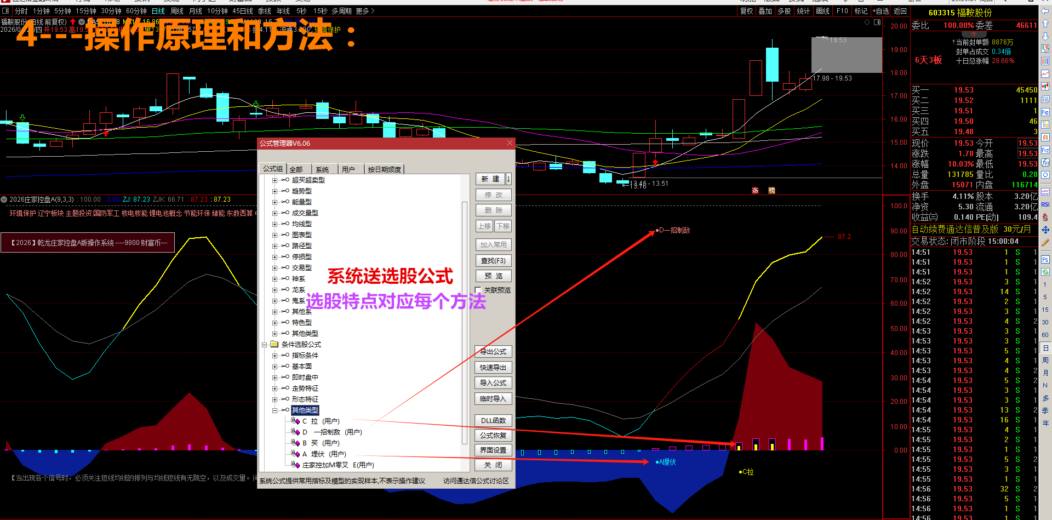Click the Fi2 icon in right toolbar
The image size is (1052, 520).
coord(1045,150)
